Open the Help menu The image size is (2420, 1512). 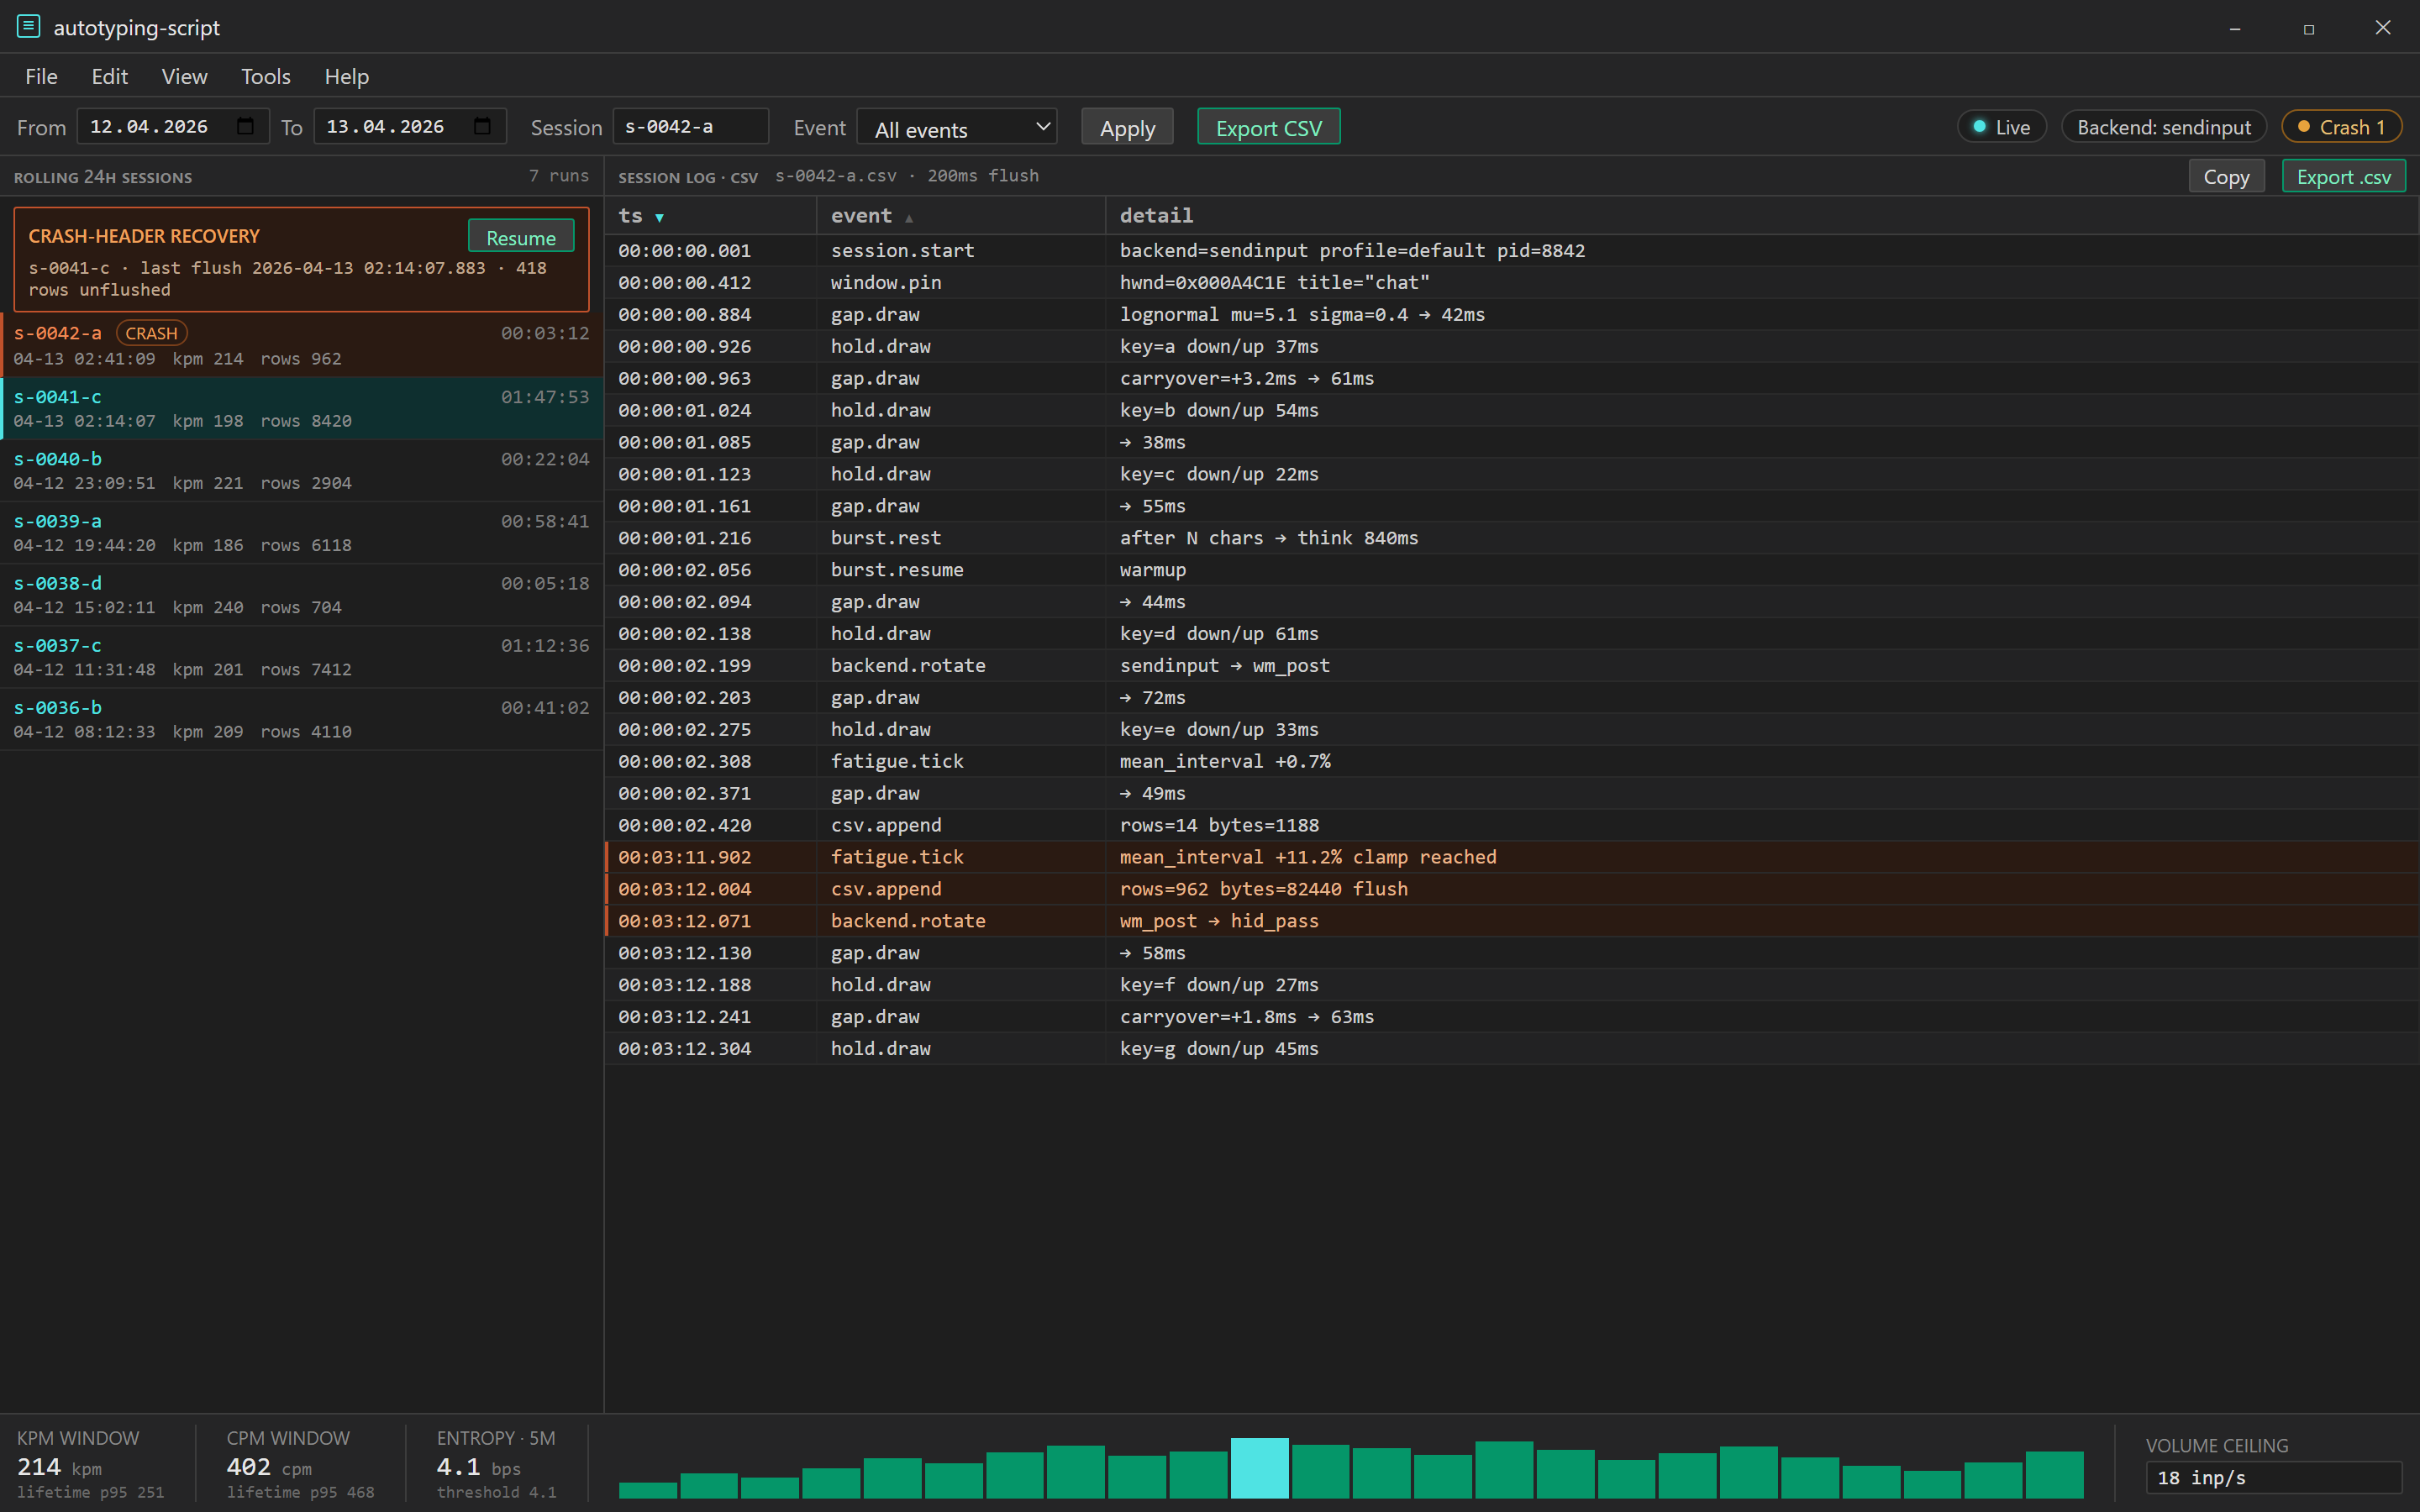[x=346, y=76]
